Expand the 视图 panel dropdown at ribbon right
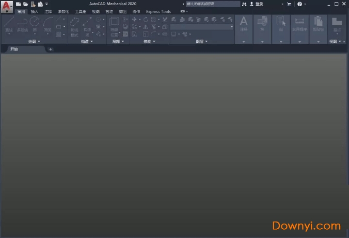The width and height of the screenshot is (349, 238). pos(335,41)
